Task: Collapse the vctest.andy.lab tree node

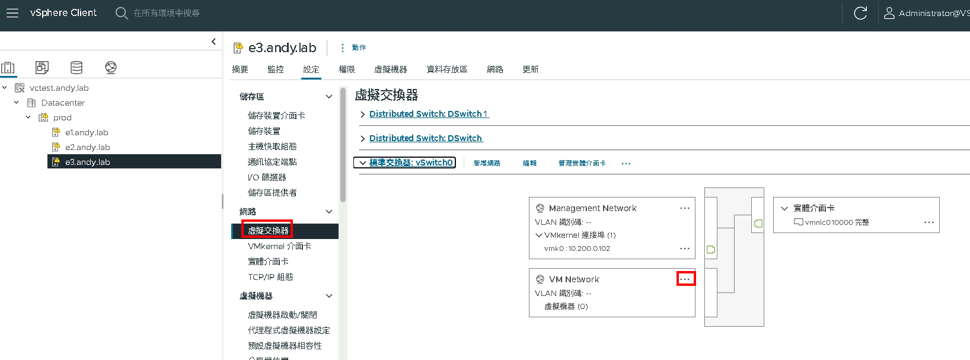Action: [x=5, y=87]
